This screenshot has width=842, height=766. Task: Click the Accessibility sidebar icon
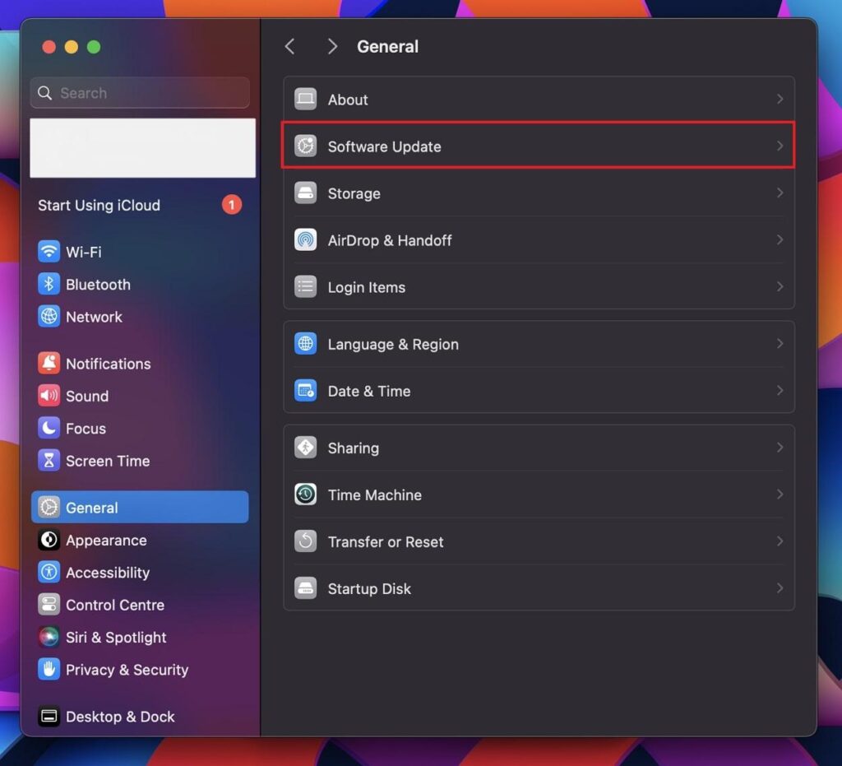click(49, 572)
